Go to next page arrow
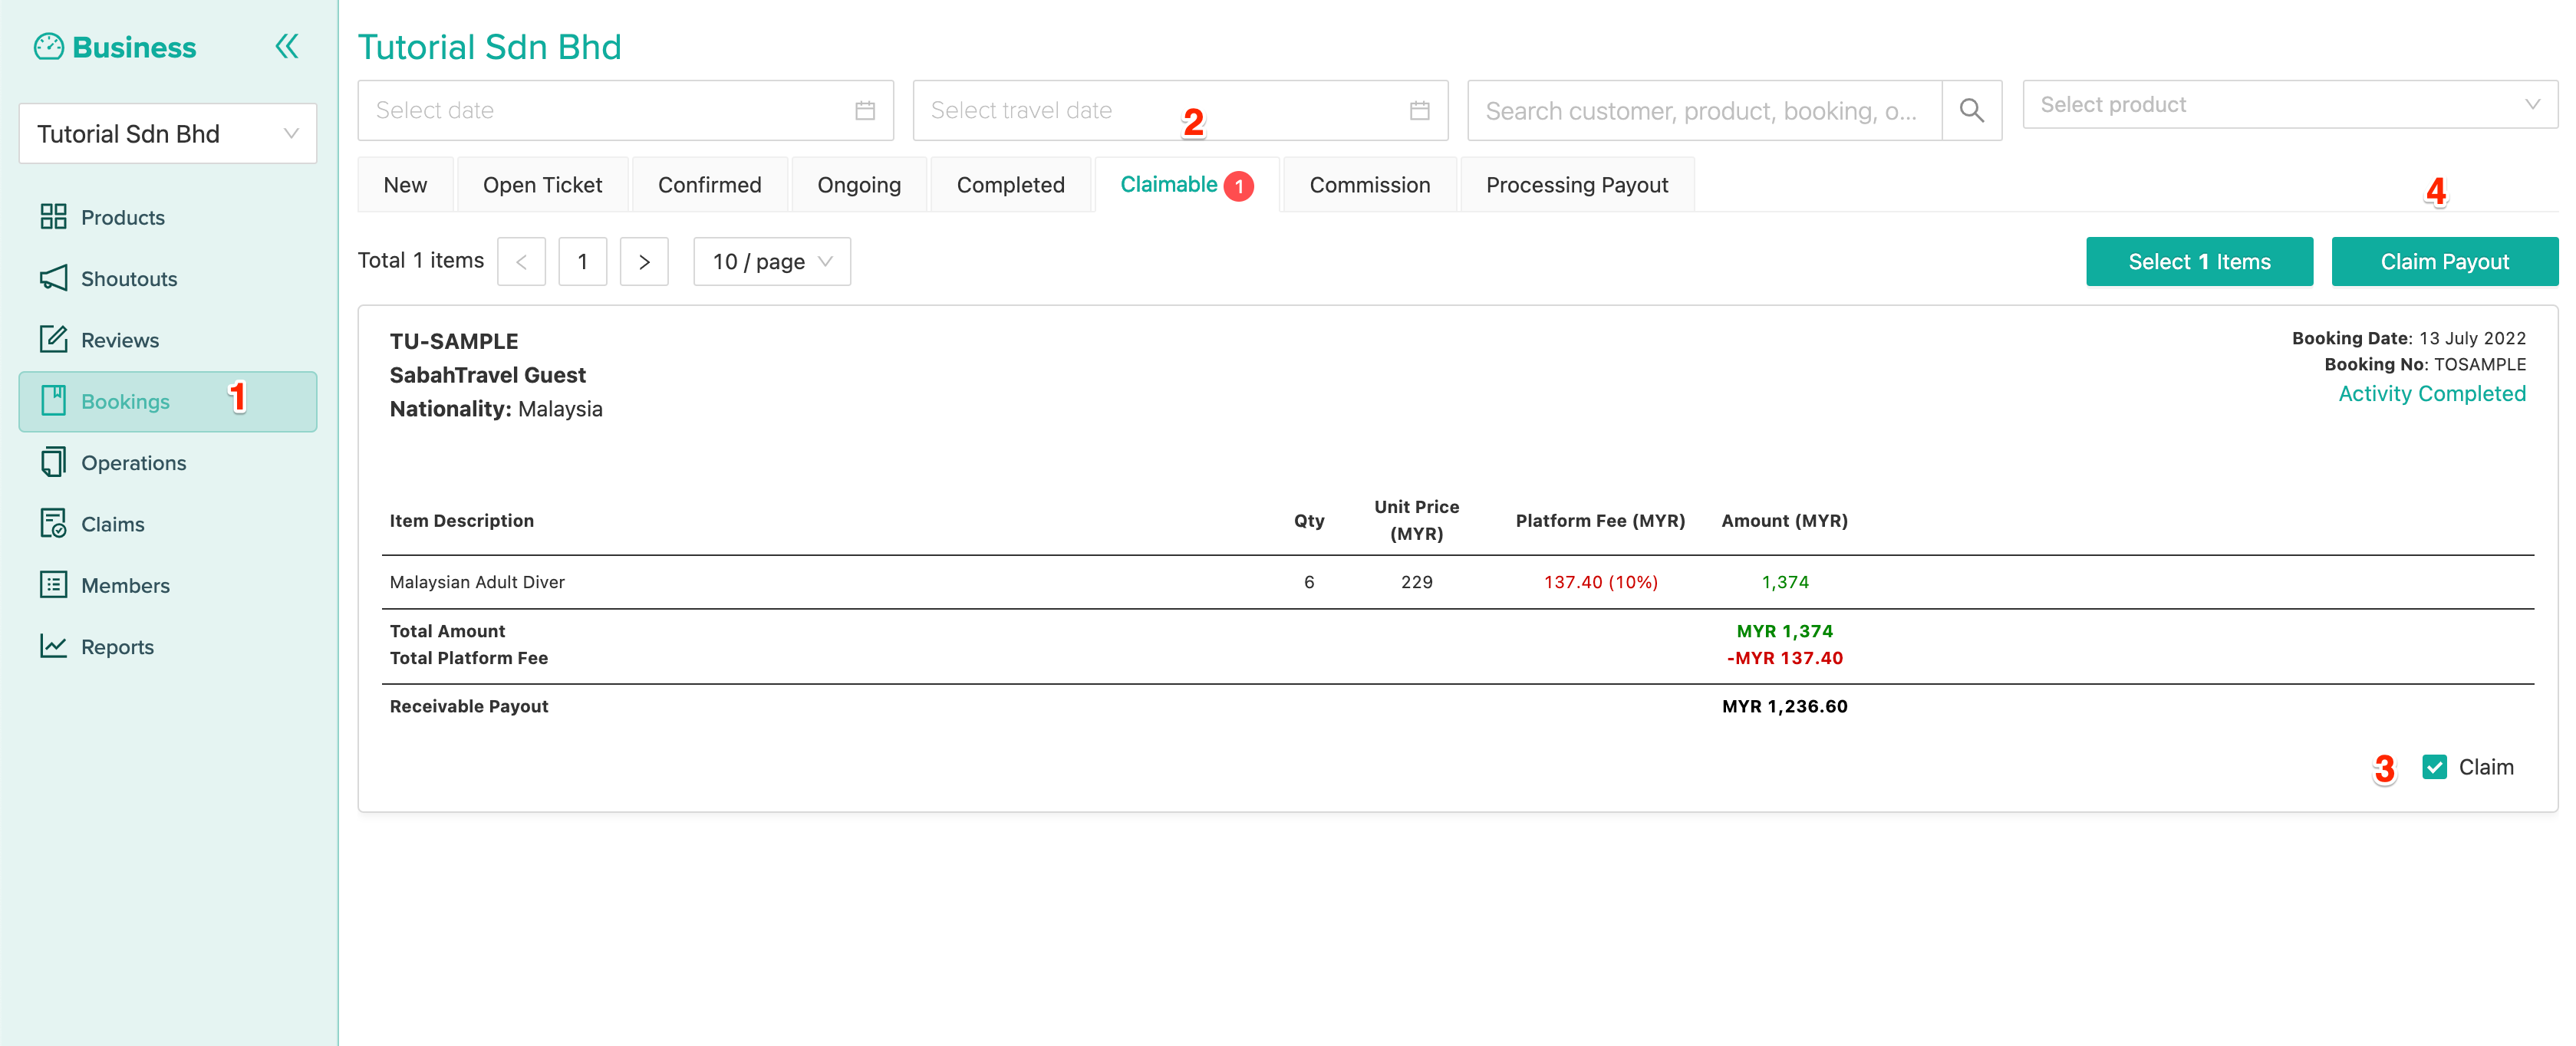This screenshot has width=2576, height=1046. point(644,261)
